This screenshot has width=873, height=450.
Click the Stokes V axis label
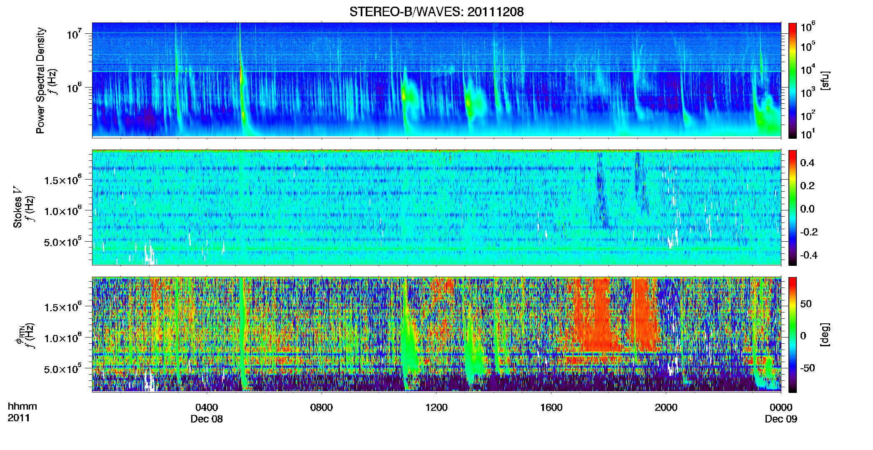point(17,207)
